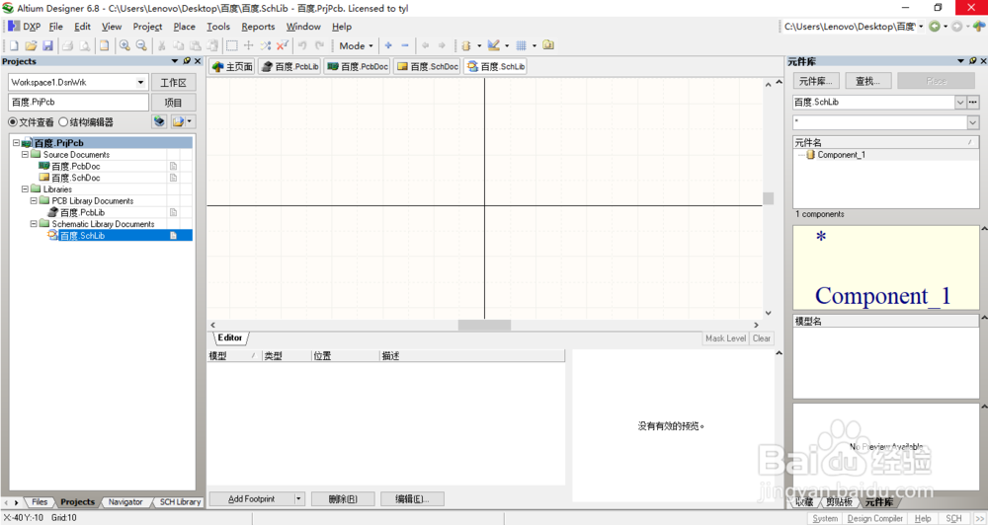This screenshot has width=988, height=525.
Task: Click the Add Footprint button
Action: pyautogui.click(x=251, y=498)
